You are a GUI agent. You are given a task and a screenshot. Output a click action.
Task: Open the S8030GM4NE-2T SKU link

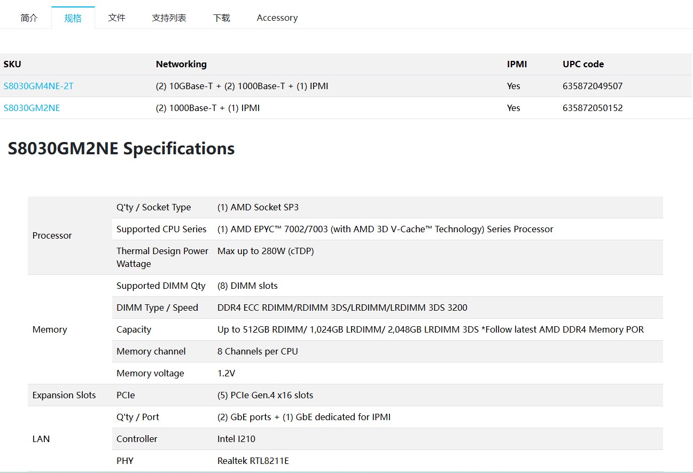click(x=38, y=86)
